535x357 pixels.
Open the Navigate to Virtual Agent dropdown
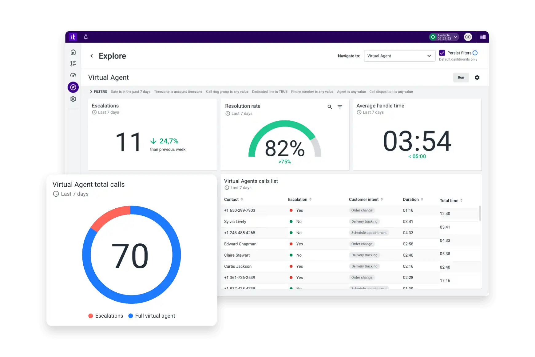(399, 56)
